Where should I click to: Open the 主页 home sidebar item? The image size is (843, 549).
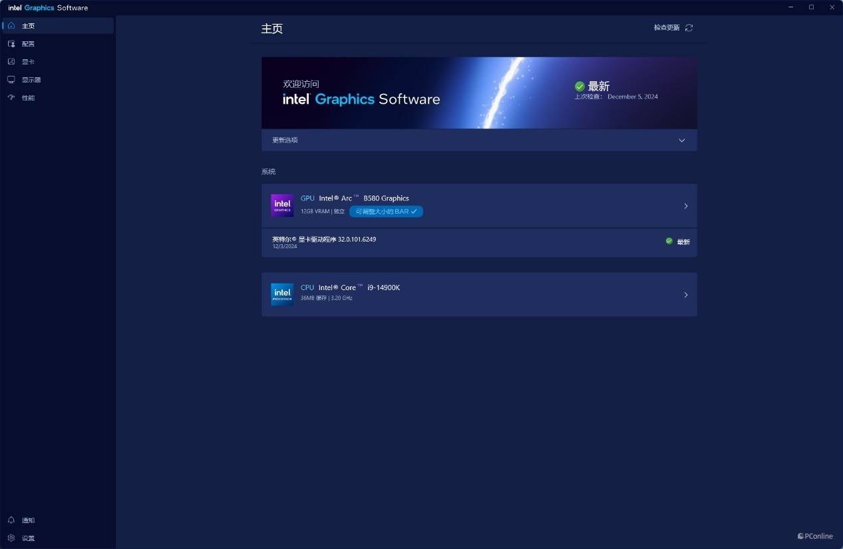(x=58, y=26)
